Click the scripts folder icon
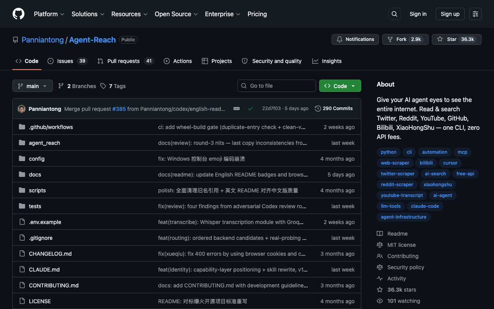 (22, 190)
